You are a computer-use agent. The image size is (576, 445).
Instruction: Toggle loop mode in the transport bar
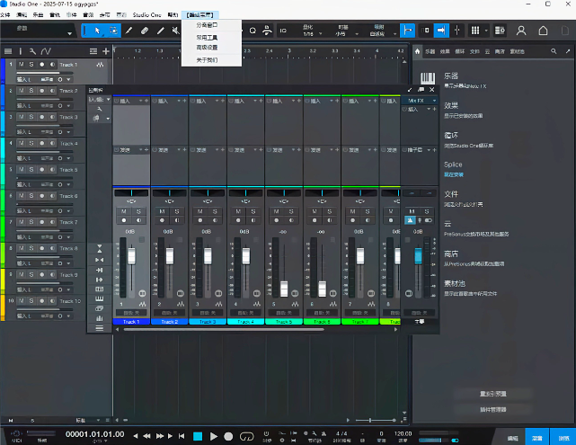[x=245, y=436]
